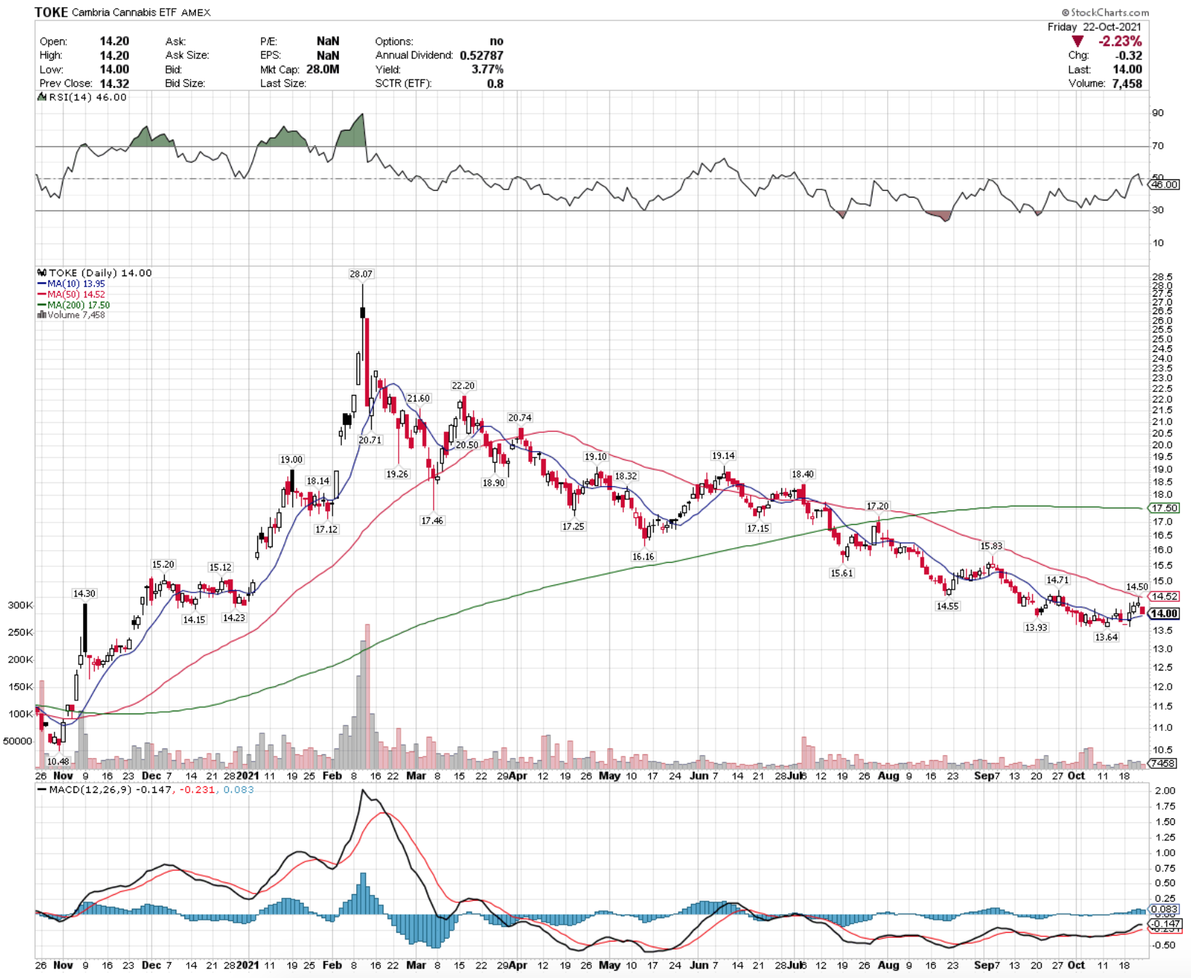
Task: Click the RSI(14) indicator icon
Action: [42, 96]
